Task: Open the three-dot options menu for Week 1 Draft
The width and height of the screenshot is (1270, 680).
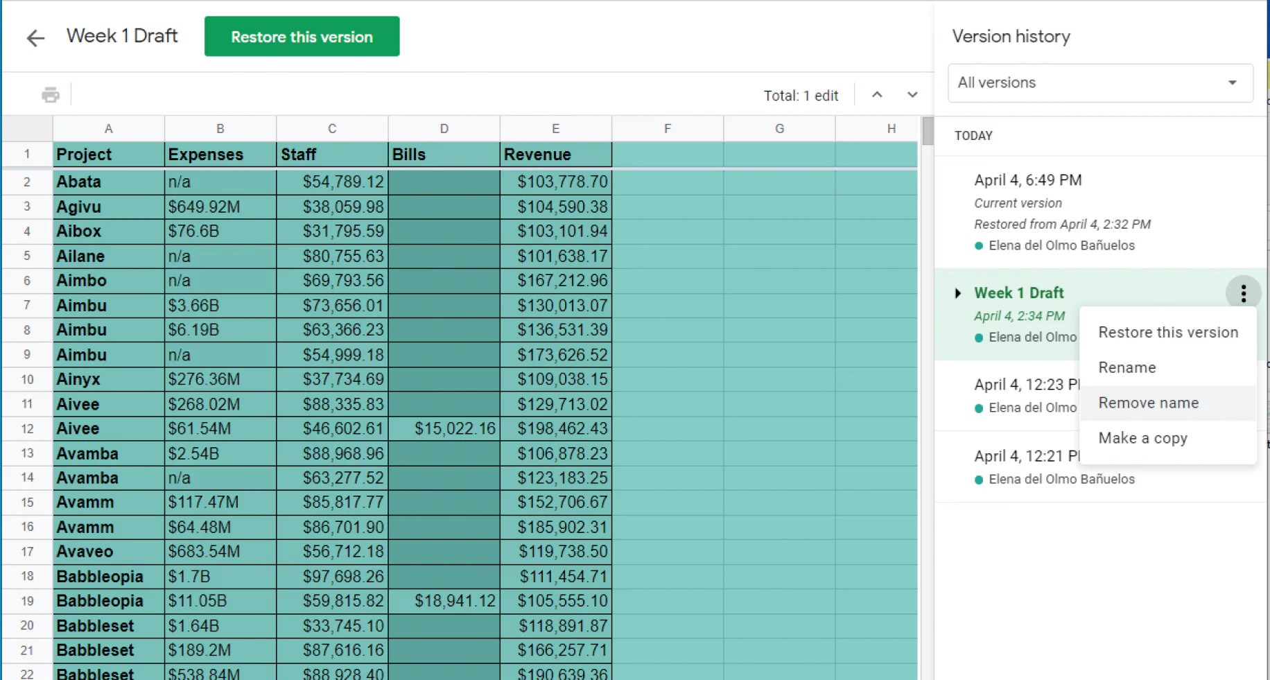Action: 1243,293
